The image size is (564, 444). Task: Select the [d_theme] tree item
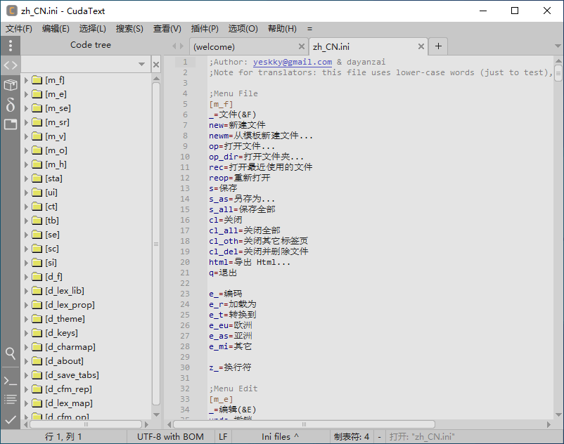coord(65,319)
